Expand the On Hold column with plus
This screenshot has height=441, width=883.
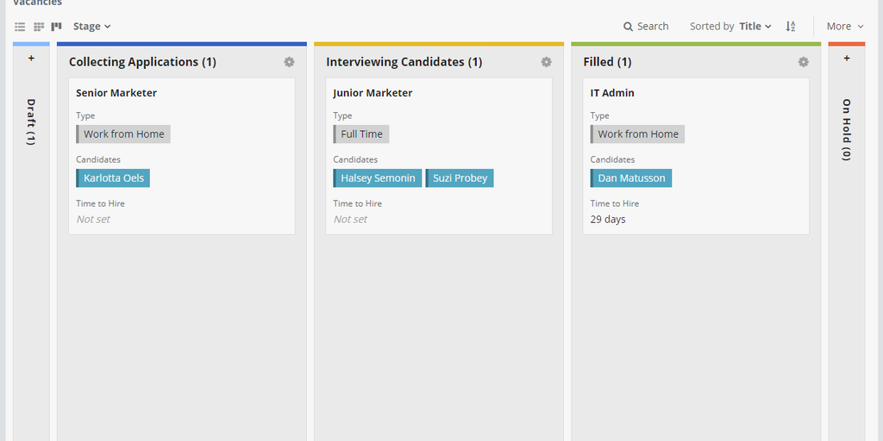(847, 59)
